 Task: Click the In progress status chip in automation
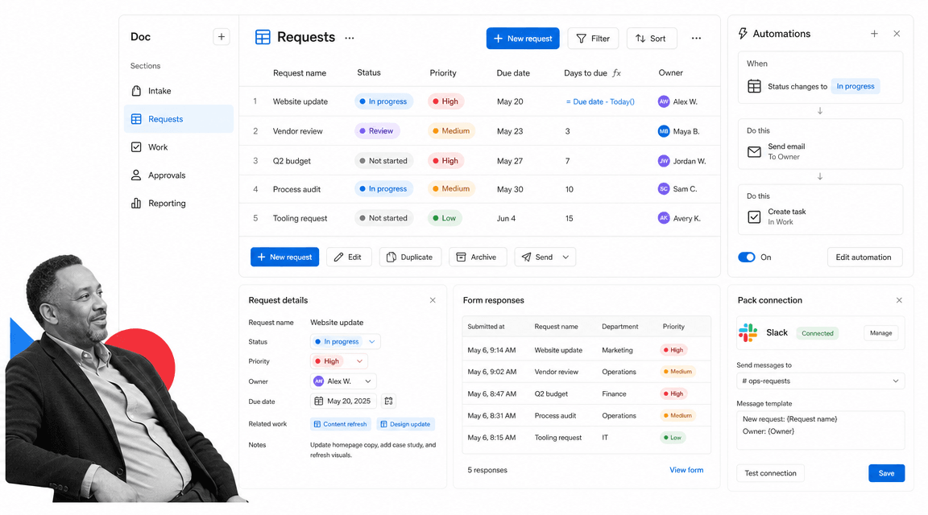click(855, 86)
